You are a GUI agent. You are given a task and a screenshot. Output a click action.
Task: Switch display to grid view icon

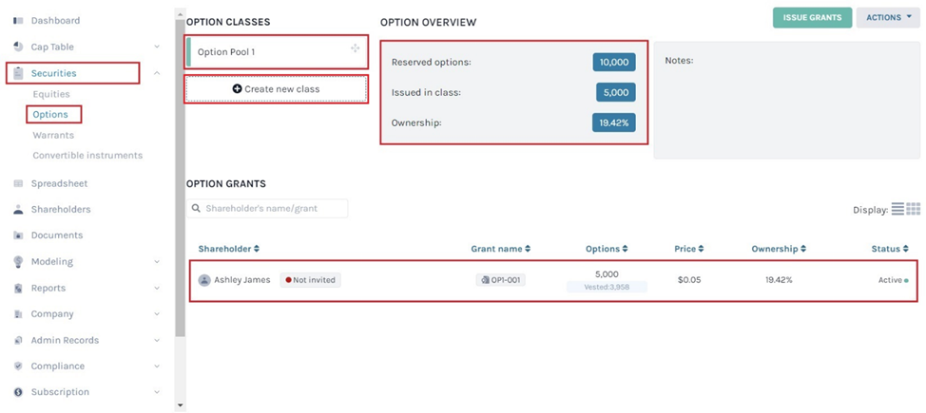pyautogui.click(x=914, y=209)
